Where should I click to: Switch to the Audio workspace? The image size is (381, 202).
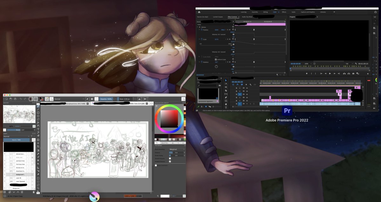(x=293, y=12)
